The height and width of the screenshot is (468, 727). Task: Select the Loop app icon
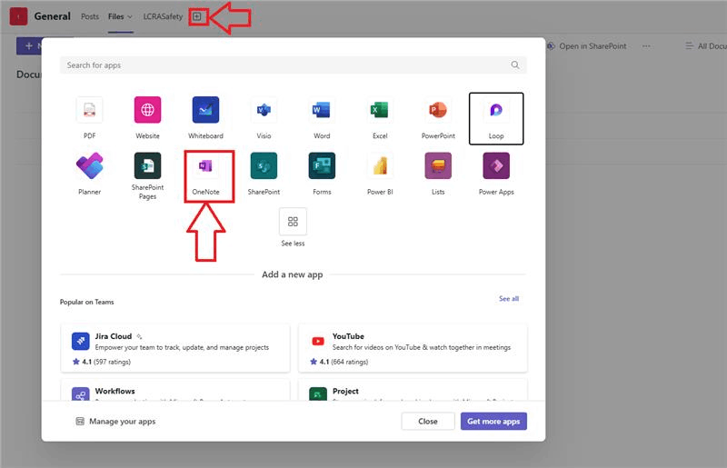(496, 110)
